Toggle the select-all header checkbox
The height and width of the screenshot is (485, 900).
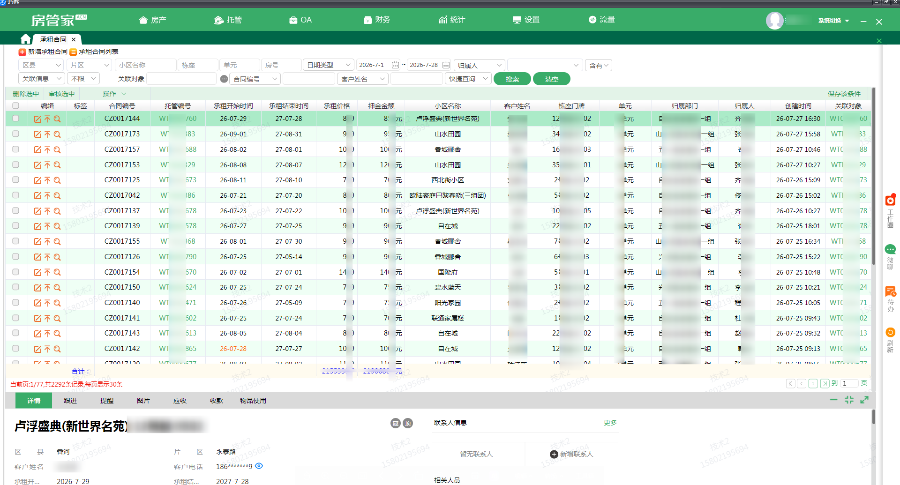pos(15,106)
